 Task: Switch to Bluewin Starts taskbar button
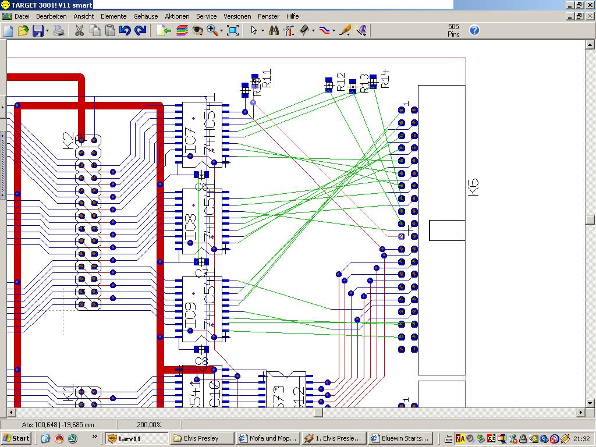pyautogui.click(x=400, y=438)
